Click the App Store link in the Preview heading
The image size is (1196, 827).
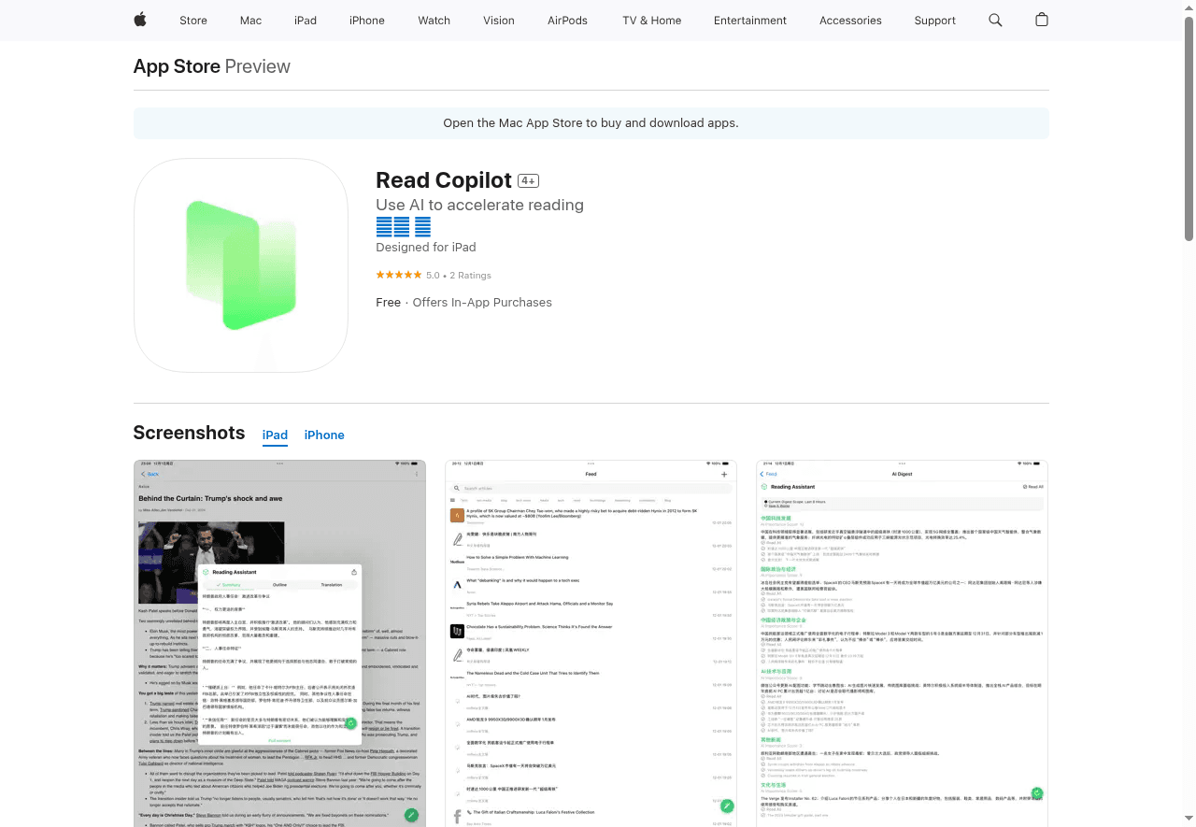pos(177,66)
